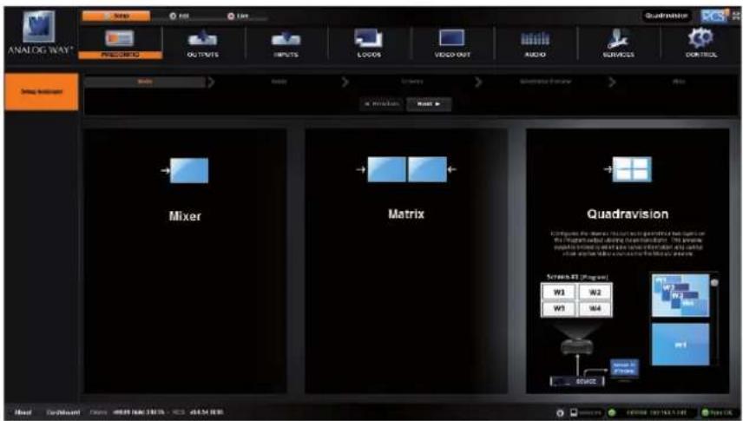Open the Outputs section icon

coord(202,38)
